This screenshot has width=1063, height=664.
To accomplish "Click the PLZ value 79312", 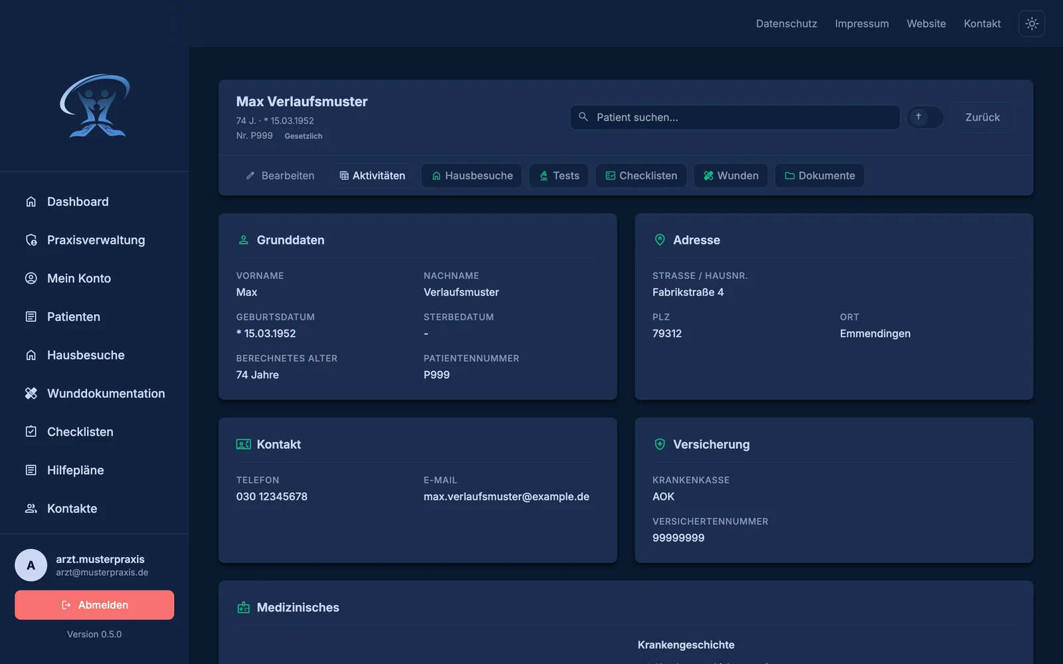I will click(x=667, y=333).
